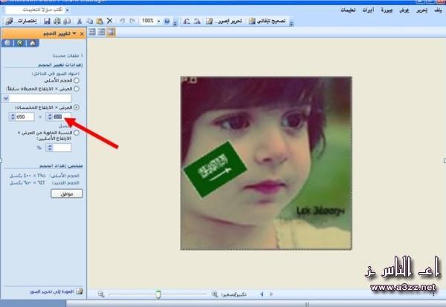The image size is (446, 307).
Task: Open the 100% zoom dropdown
Action: (x=159, y=21)
